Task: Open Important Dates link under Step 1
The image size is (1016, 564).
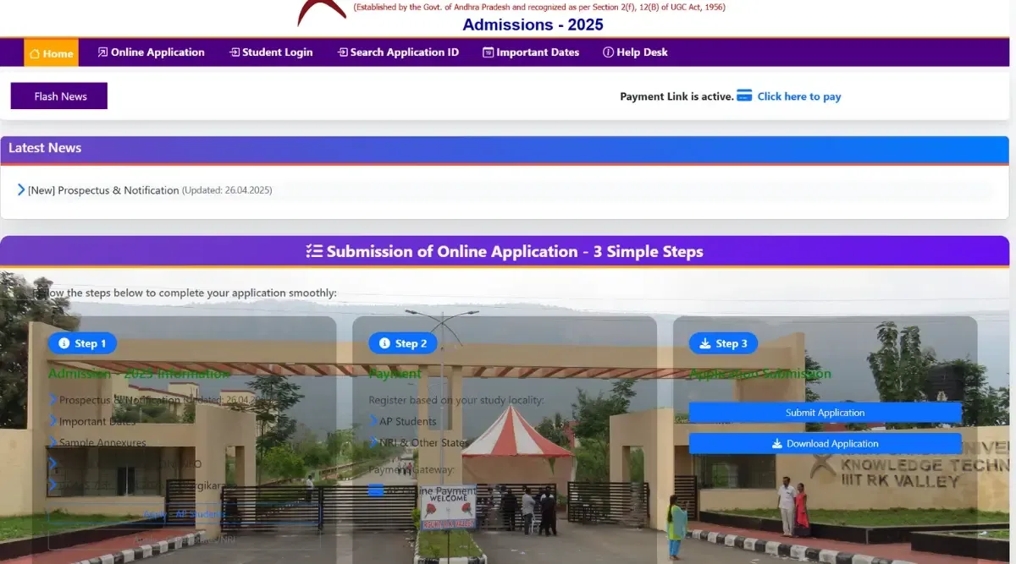Action: pyautogui.click(x=97, y=421)
